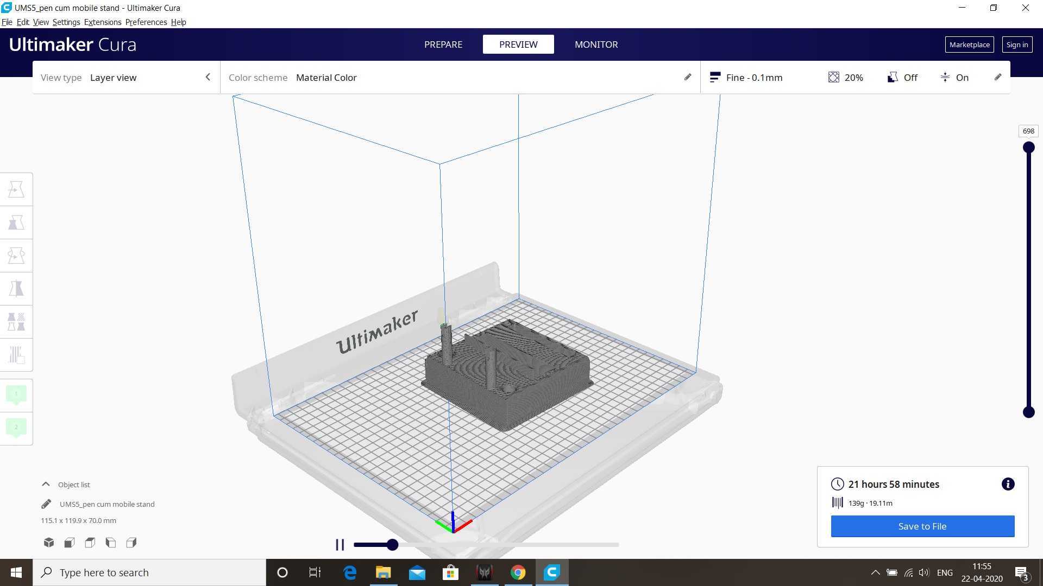Open the Preferences menu
The height and width of the screenshot is (586, 1043).
(x=146, y=22)
